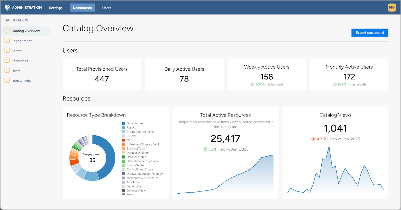401x210 pixels.
Task: Click the 1,041 catalog views value
Action: coord(335,128)
